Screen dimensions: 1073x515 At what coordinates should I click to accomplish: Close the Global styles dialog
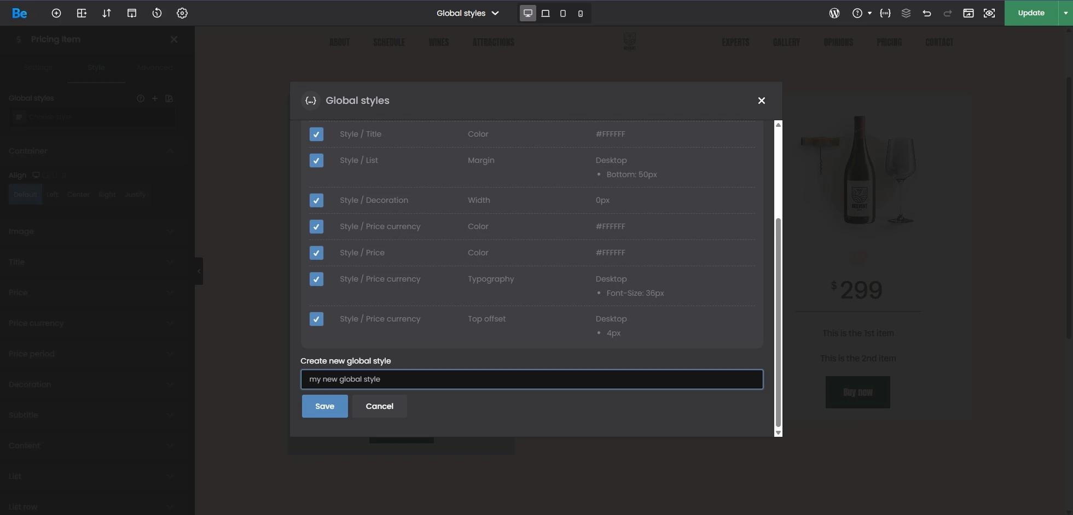pos(761,101)
